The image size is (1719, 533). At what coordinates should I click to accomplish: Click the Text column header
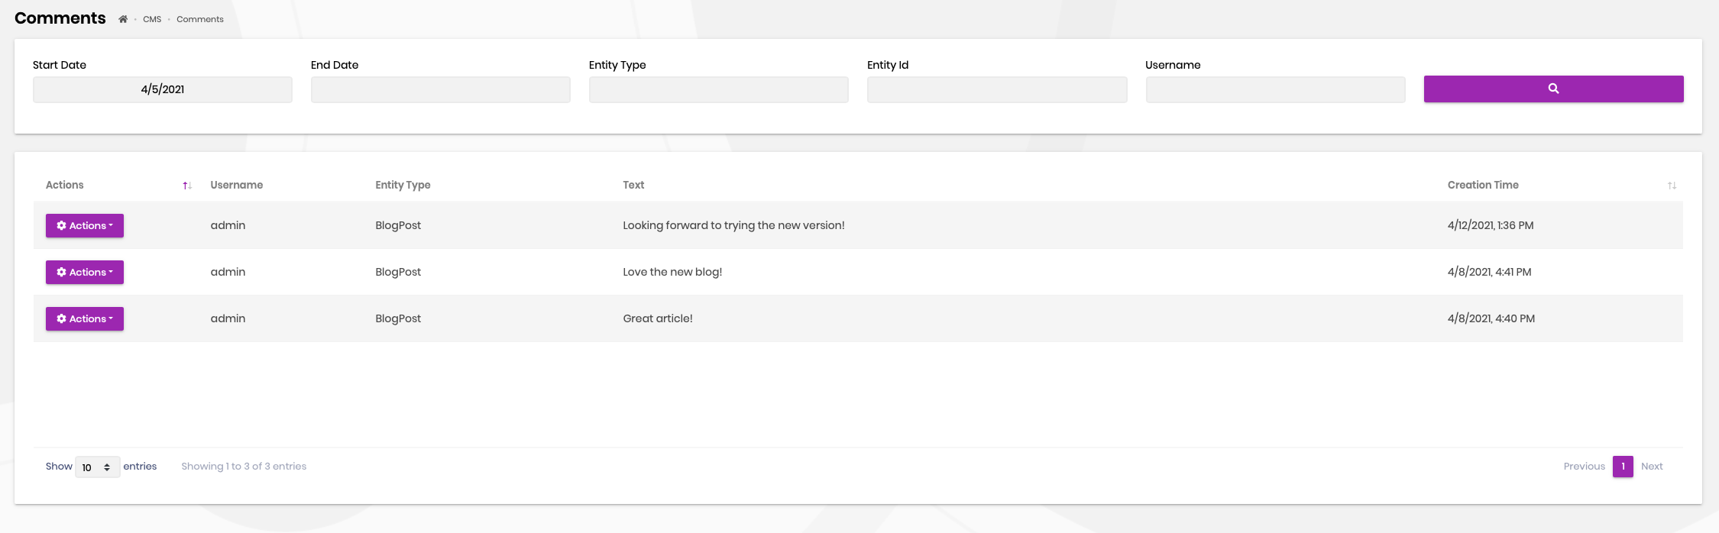tap(633, 185)
